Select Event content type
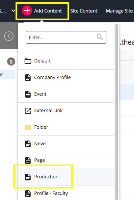Viewport: 134px width, 200px height. (66, 94)
